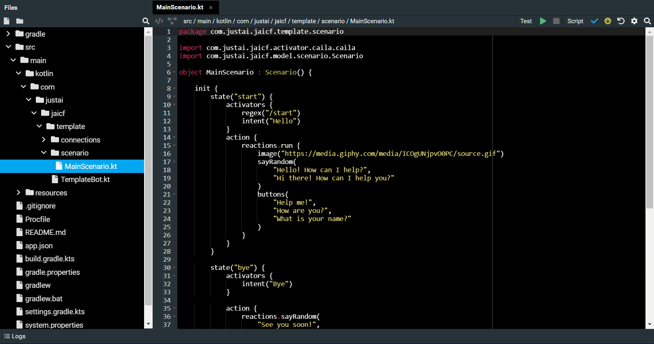Click the editor scrollbar down arrow
The width and height of the screenshot is (654, 344).
(x=650, y=324)
